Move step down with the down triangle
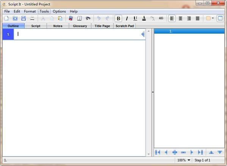The width and height of the screenshot is (227, 166). point(220,152)
